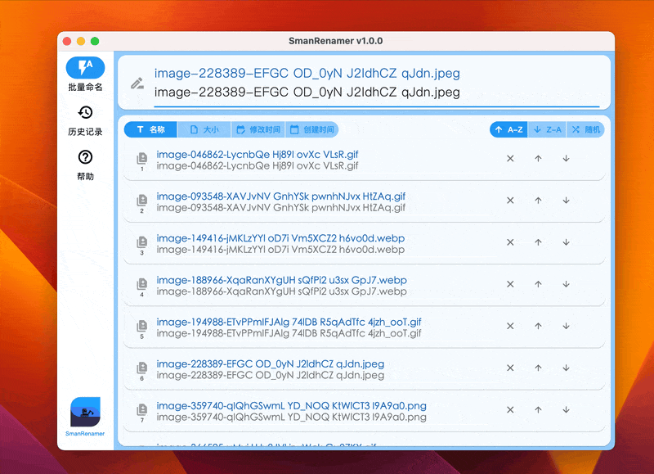
Task: Open the 批量命名 batch rename section
Action: [x=85, y=74]
